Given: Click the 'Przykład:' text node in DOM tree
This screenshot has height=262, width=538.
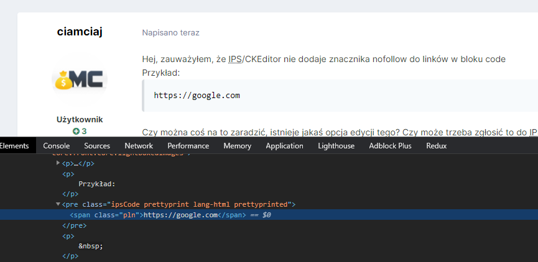Looking at the screenshot, I should click(x=97, y=184).
